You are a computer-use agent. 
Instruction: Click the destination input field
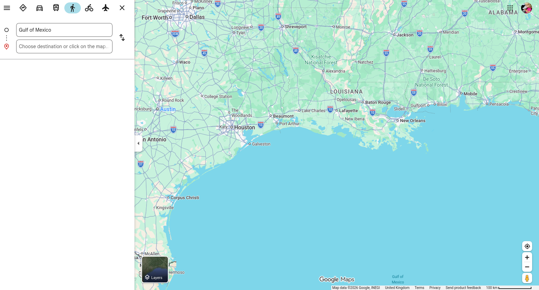pyautogui.click(x=64, y=46)
